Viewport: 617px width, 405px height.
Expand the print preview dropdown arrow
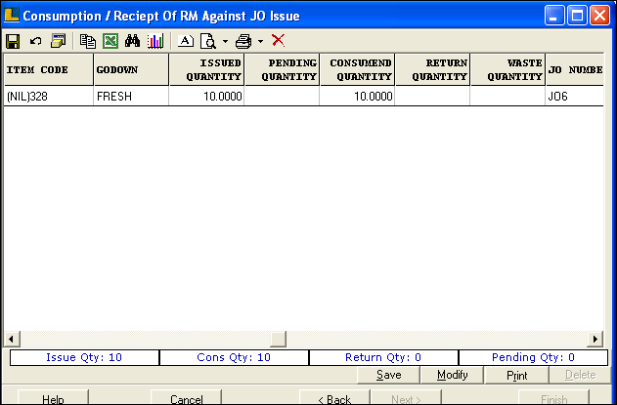pos(225,41)
